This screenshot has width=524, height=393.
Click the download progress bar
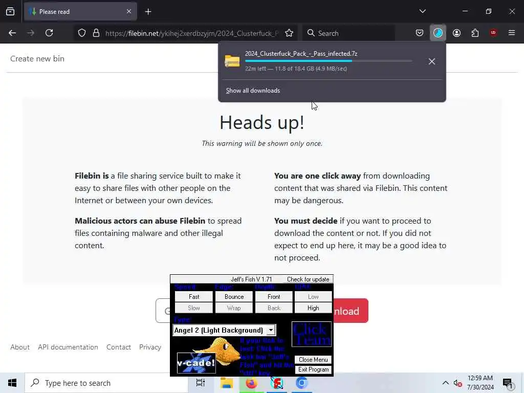[329, 61]
